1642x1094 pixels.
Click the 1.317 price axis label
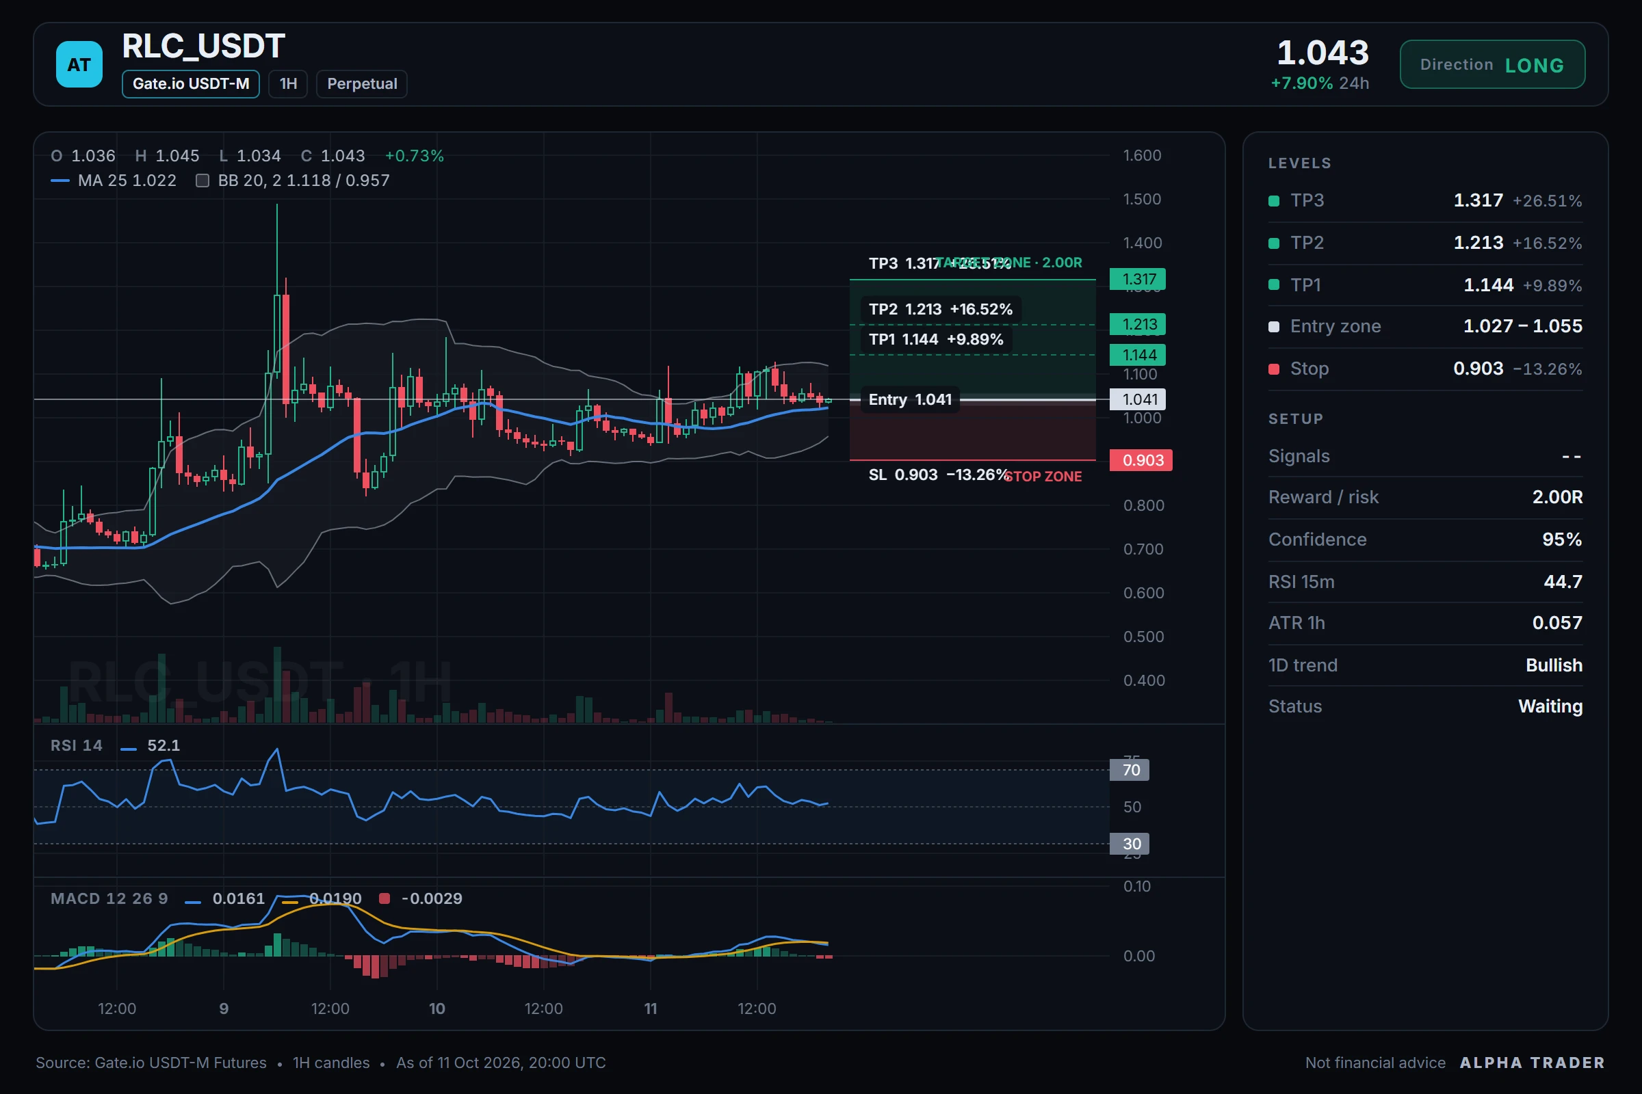pyautogui.click(x=1138, y=279)
